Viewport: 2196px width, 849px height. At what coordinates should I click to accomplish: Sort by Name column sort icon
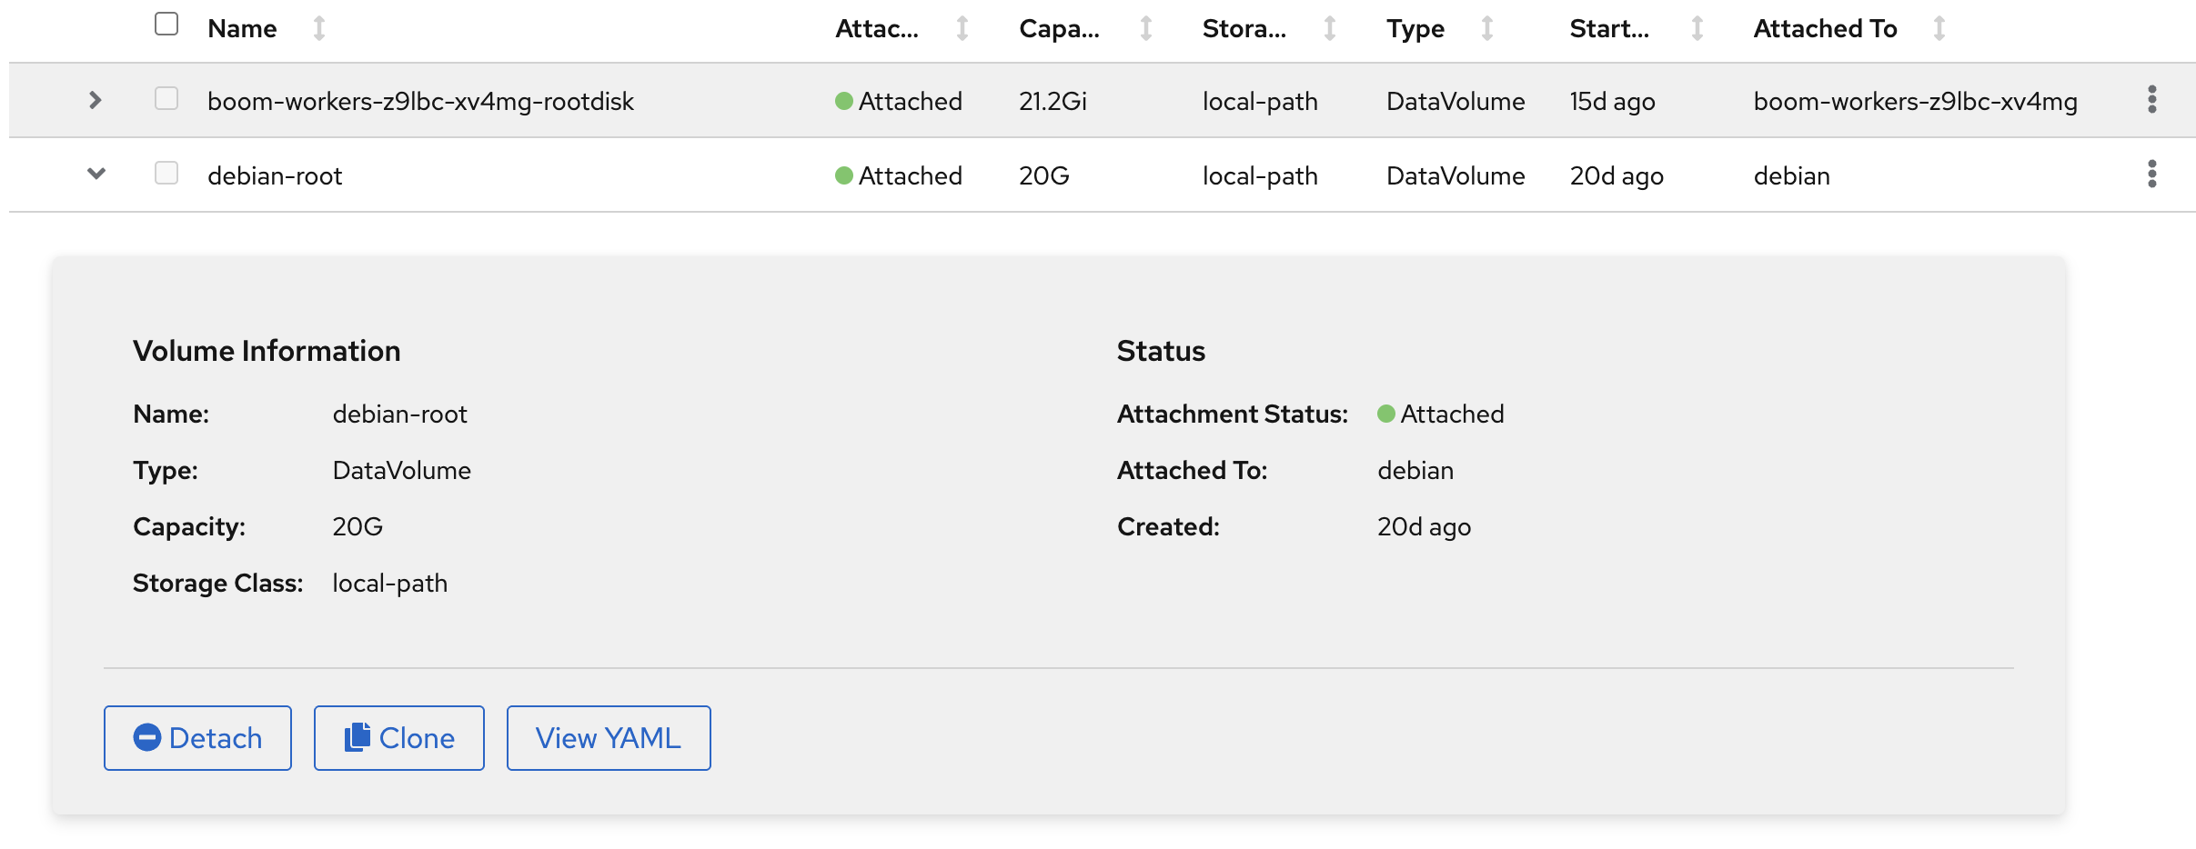tap(318, 29)
